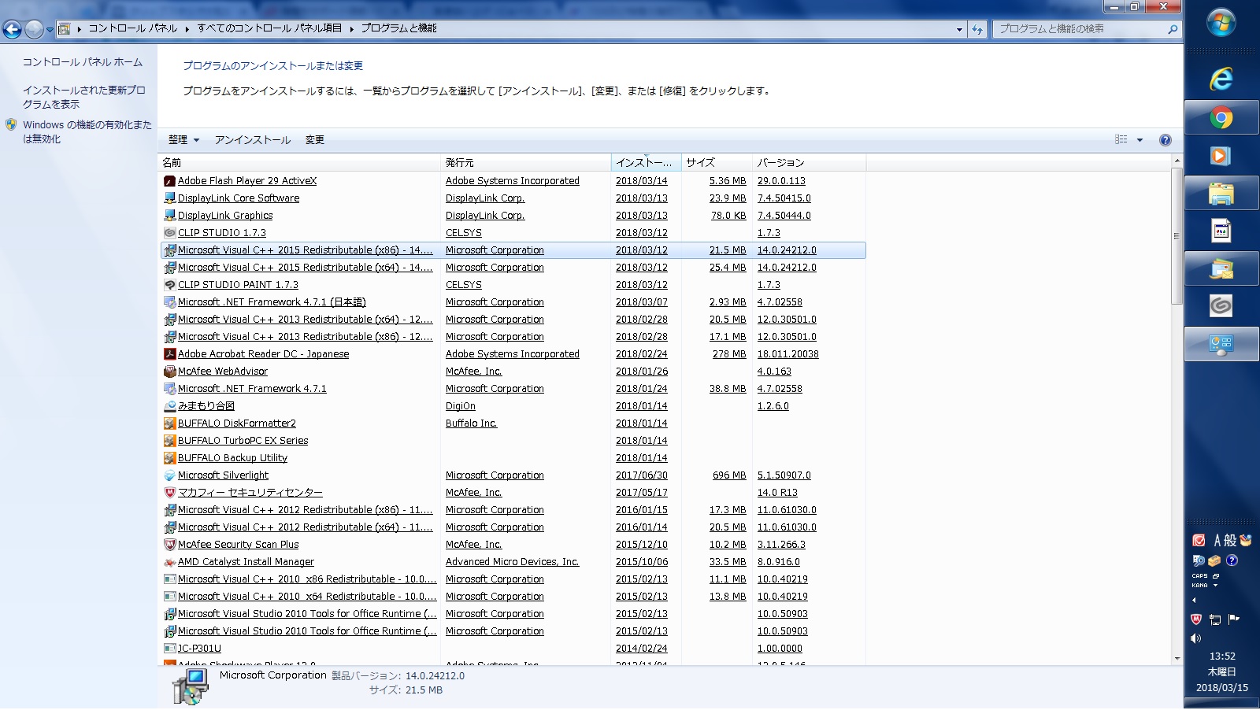Open Google Chrome from the taskbar
The image size is (1260, 710).
coord(1221,118)
